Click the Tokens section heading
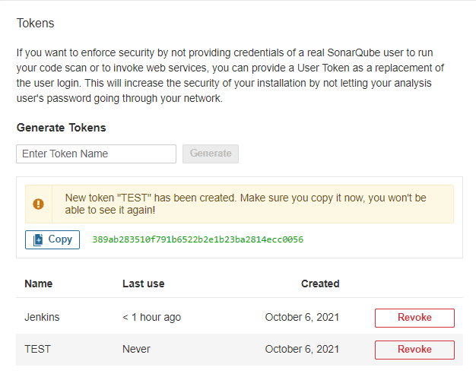 36,23
